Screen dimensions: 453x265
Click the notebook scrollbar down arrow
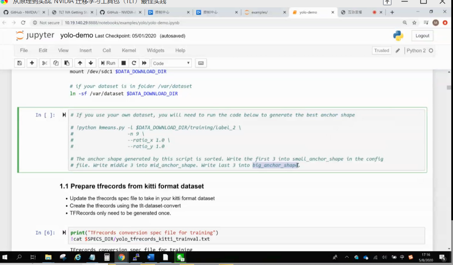click(x=449, y=249)
